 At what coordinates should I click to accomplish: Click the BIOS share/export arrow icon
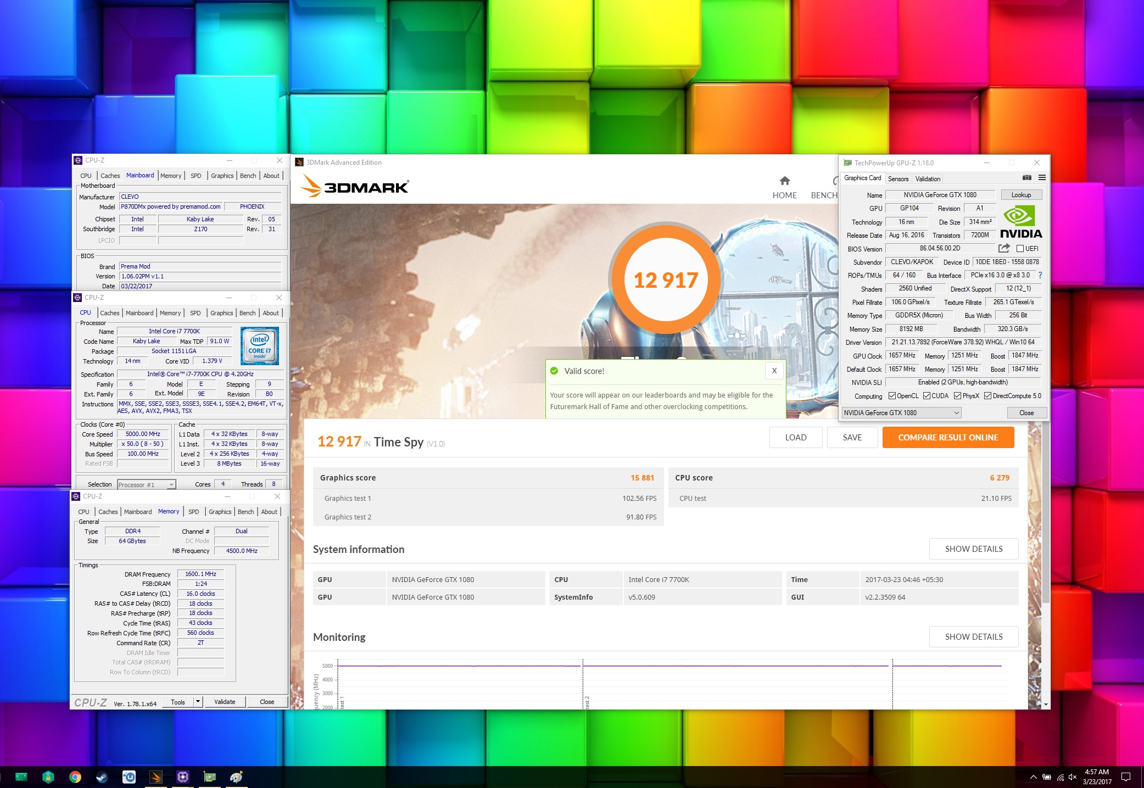[1004, 248]
